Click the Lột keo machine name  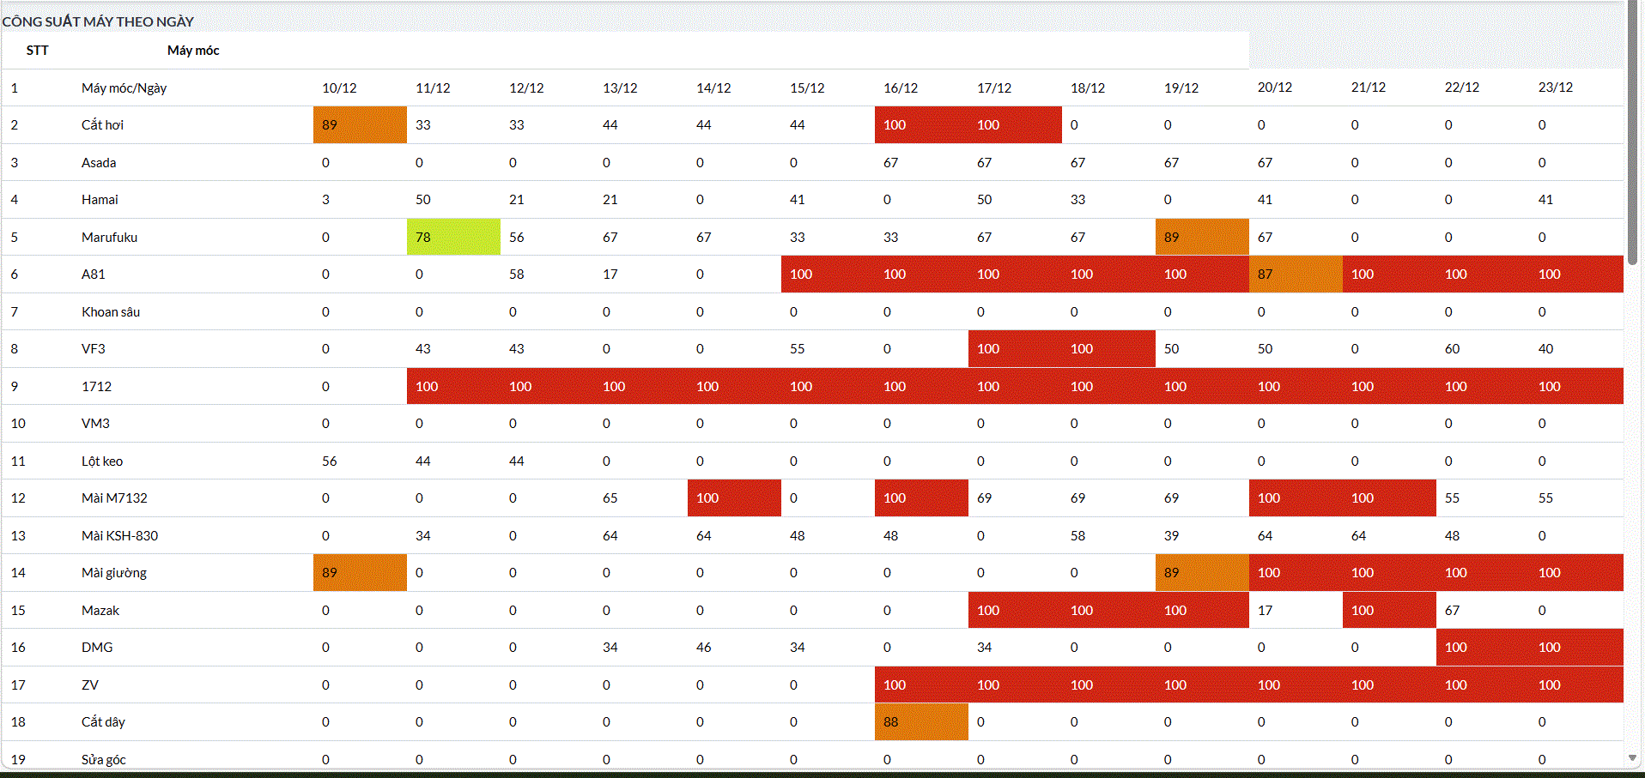(102, 461)
